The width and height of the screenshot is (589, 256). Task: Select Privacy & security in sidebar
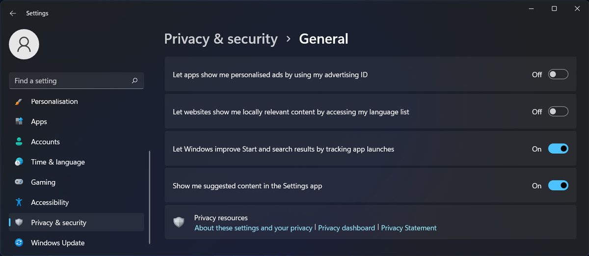click(58, 223)
